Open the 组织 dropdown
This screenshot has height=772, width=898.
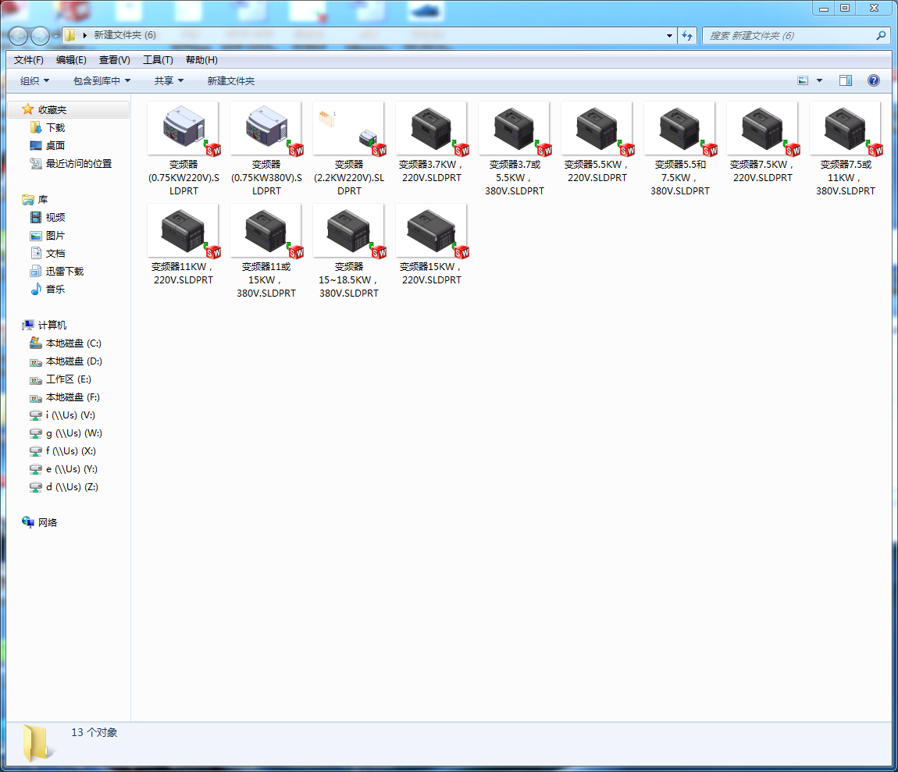34,80
